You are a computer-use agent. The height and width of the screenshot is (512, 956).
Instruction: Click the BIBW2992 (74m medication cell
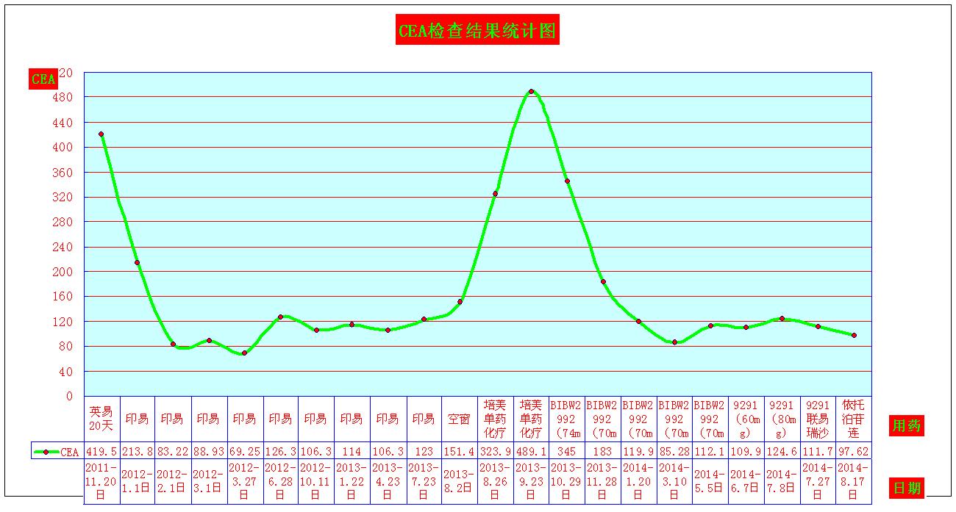pos(566,419)
